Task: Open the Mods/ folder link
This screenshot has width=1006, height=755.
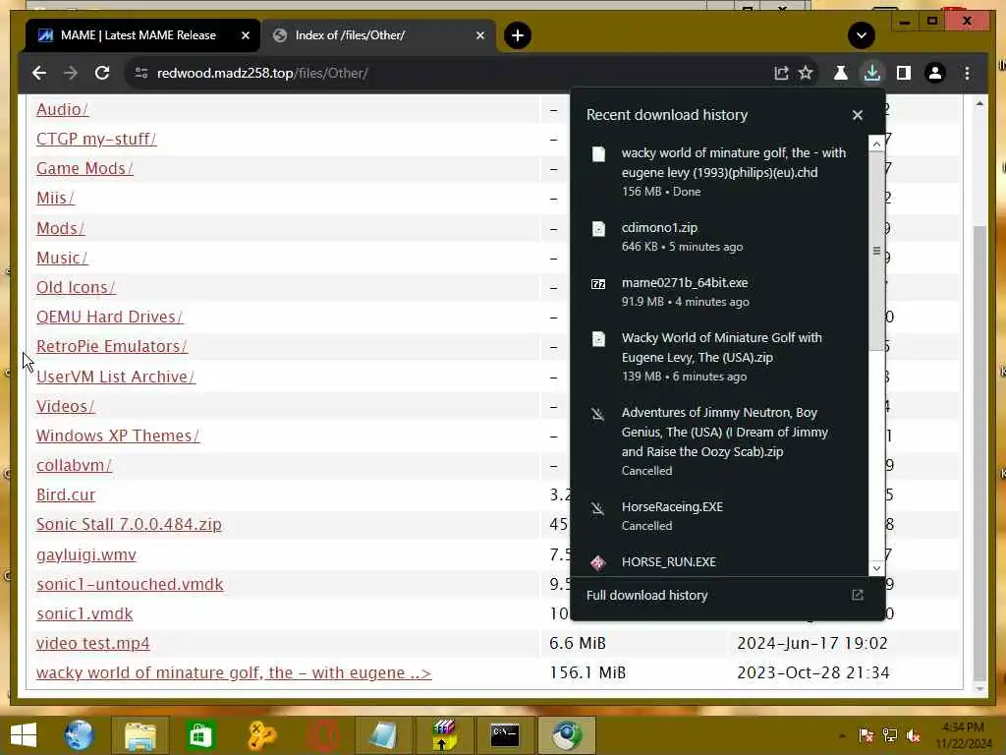Action: pos(60,228)
